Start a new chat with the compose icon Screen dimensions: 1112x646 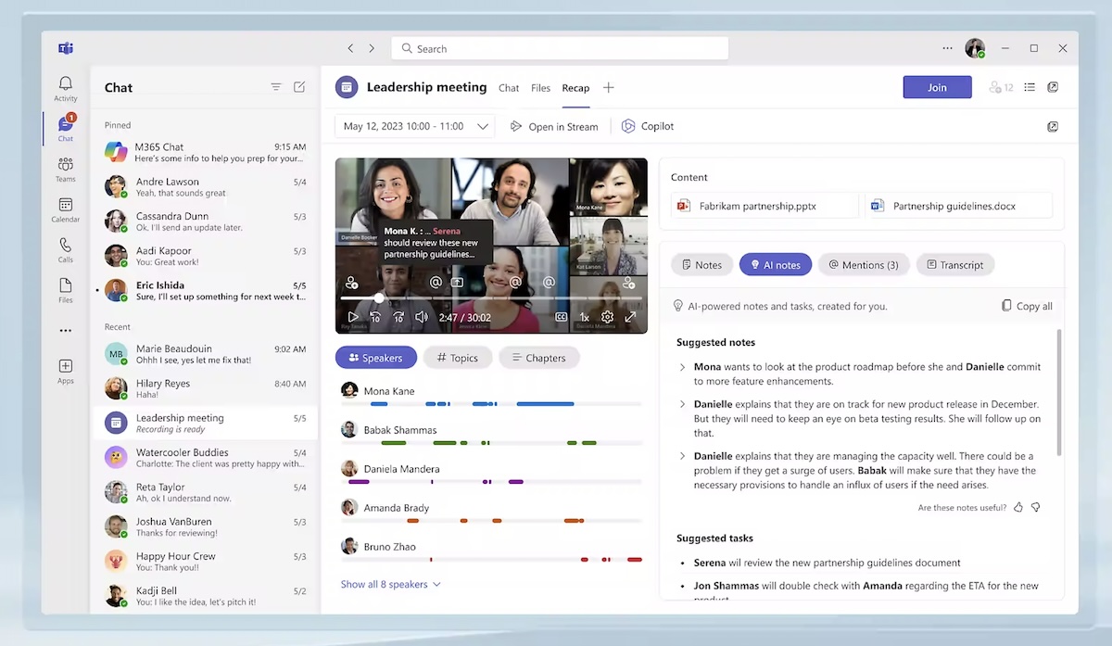click(298, 86)
